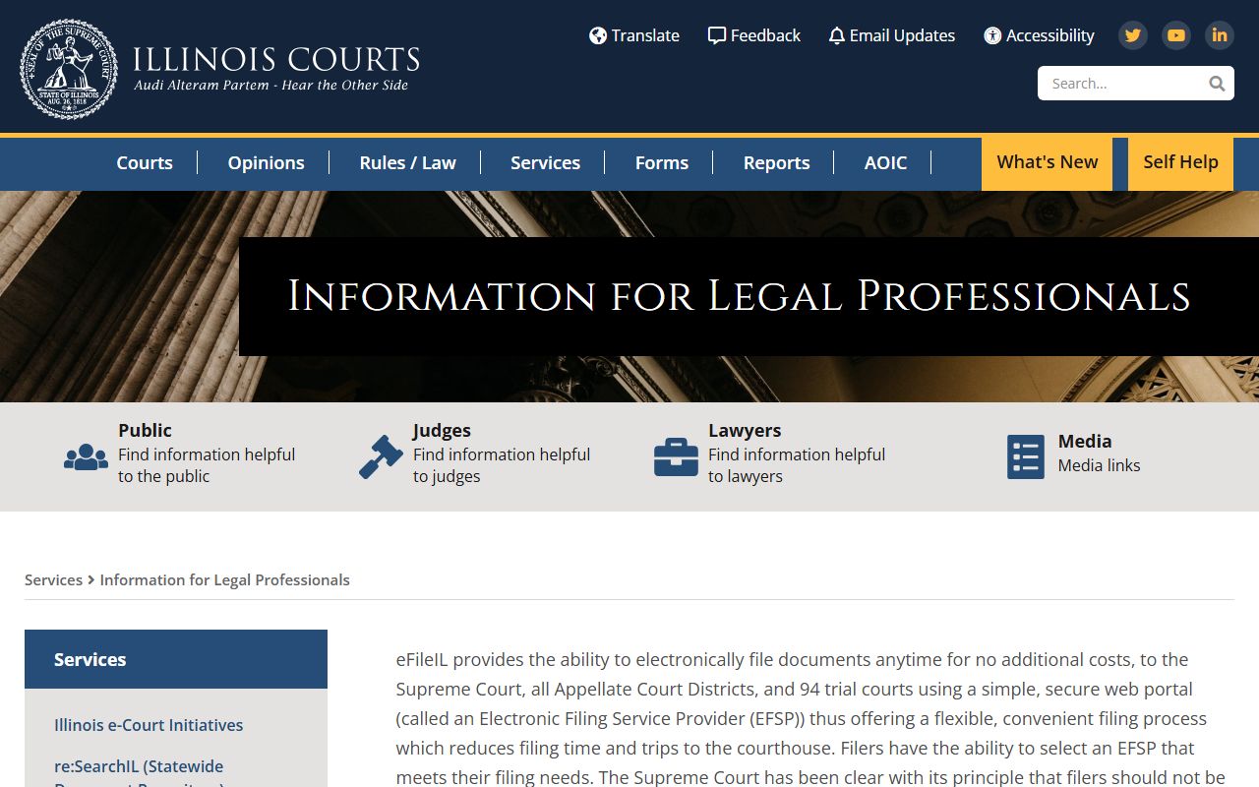
Task: Click 'Information for Legal Professionals' breadcrumb text
Action: (224, 579)
